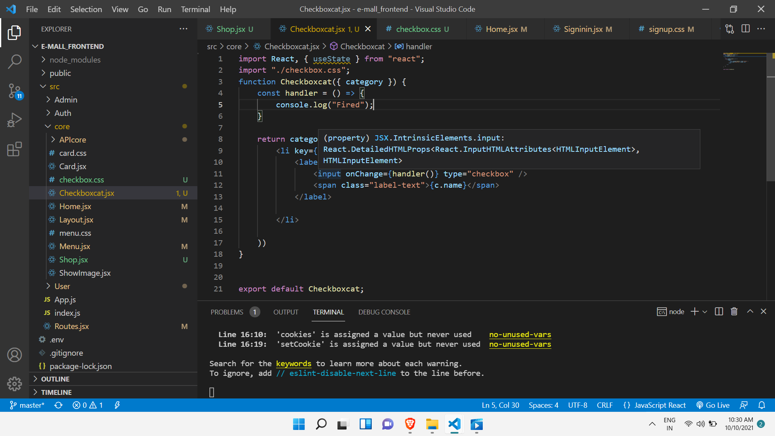
Task: Open the Selection menu
Action: [x=86, y=9]
